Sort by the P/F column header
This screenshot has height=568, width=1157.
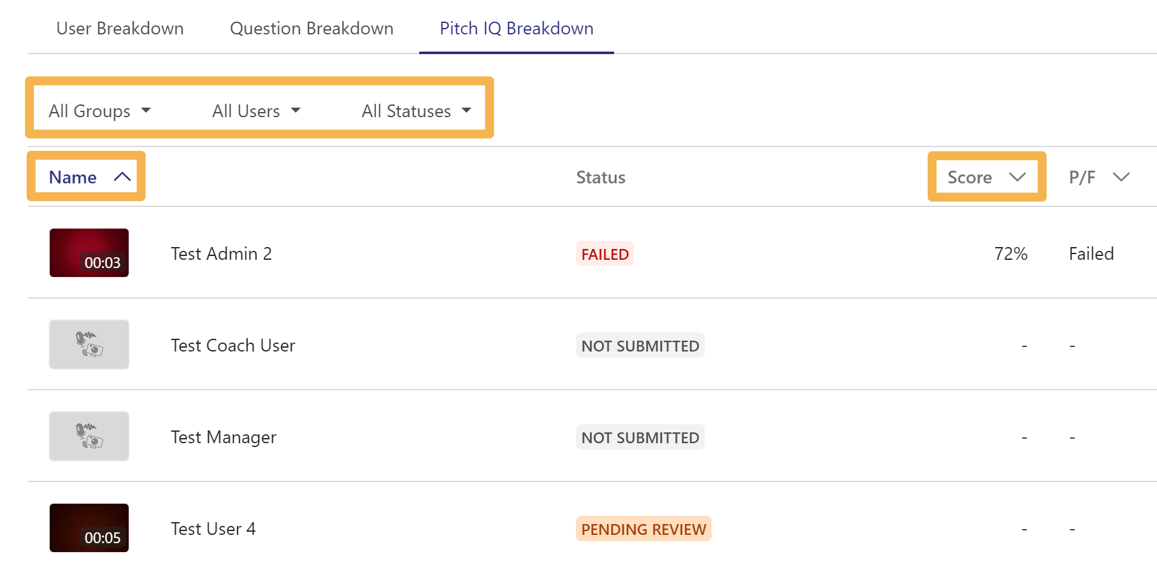pos(1082,177)
